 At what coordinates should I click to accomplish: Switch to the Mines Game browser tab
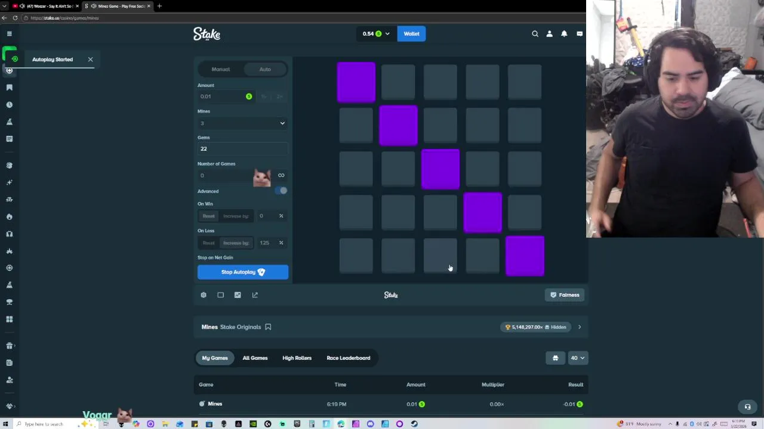(117, 6)
